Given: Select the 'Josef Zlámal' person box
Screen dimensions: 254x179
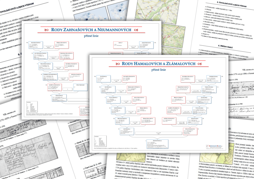Looking at the screenshot, I should (x=195, y=121).
